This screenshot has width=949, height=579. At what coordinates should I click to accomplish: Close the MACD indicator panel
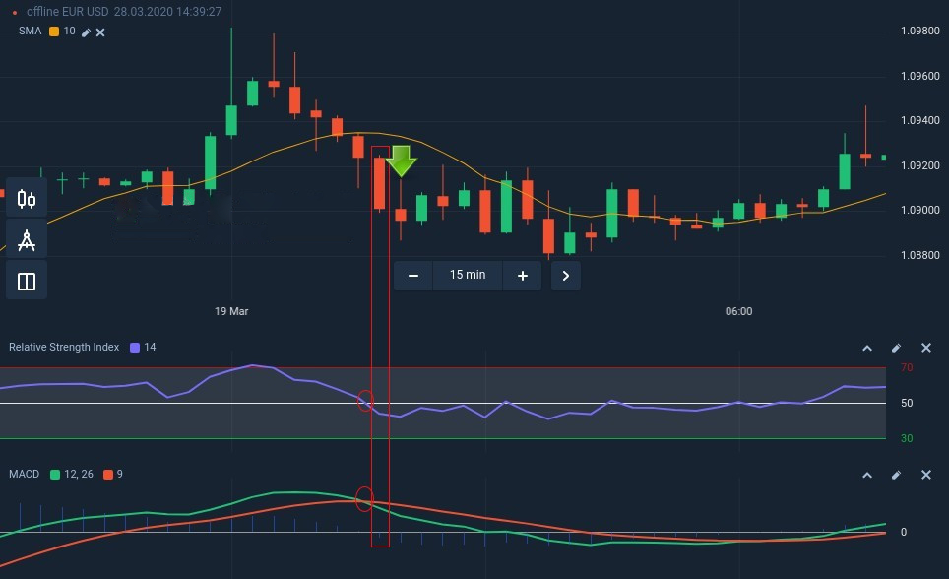pos(925,475)
